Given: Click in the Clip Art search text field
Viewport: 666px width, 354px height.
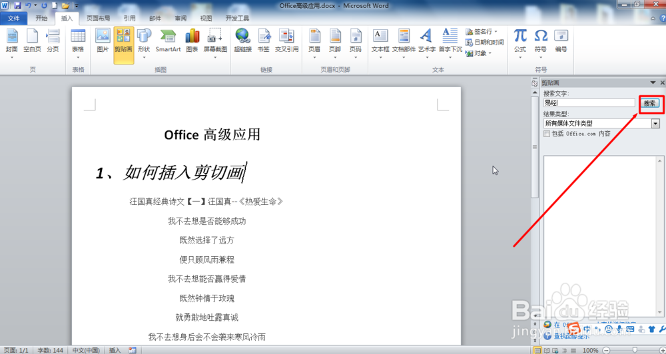Looking at the screenshot, I should [589, 102].
